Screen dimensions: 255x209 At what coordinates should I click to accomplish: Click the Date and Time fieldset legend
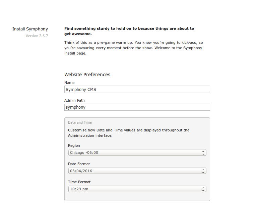tap(80, 122)
